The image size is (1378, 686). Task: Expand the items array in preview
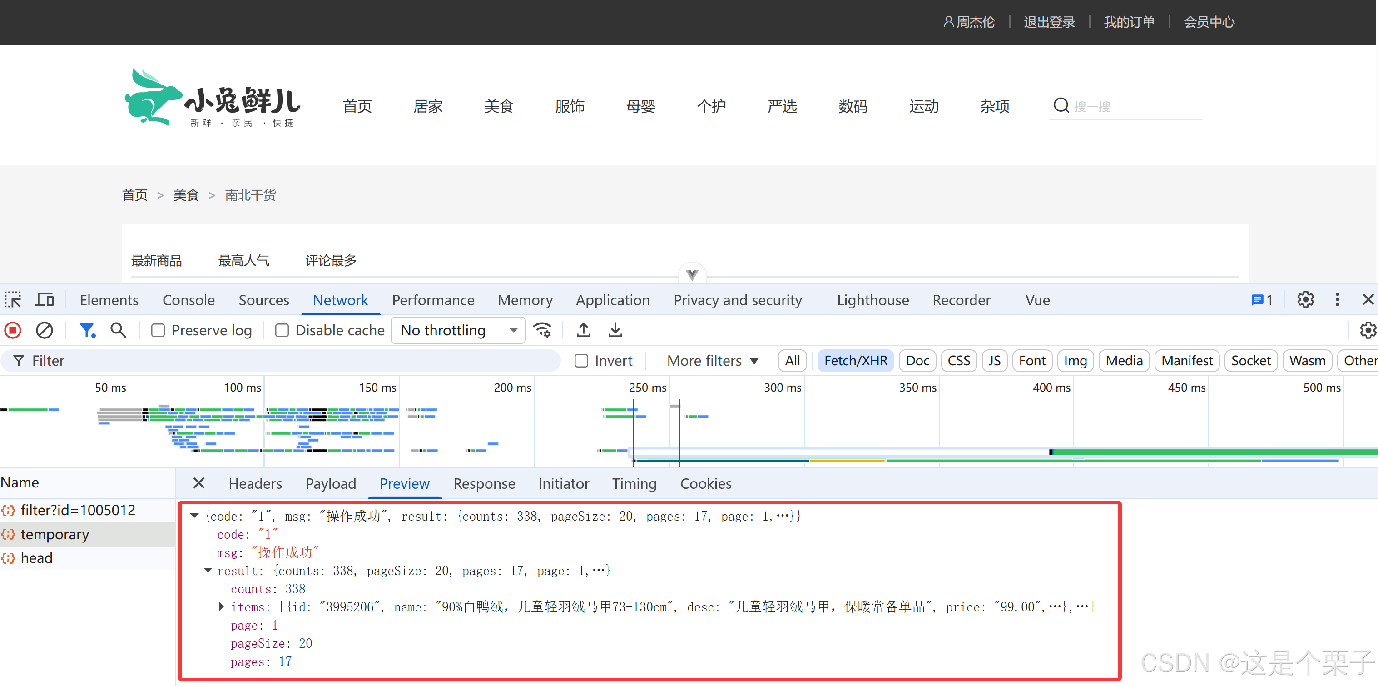[221, 607]
